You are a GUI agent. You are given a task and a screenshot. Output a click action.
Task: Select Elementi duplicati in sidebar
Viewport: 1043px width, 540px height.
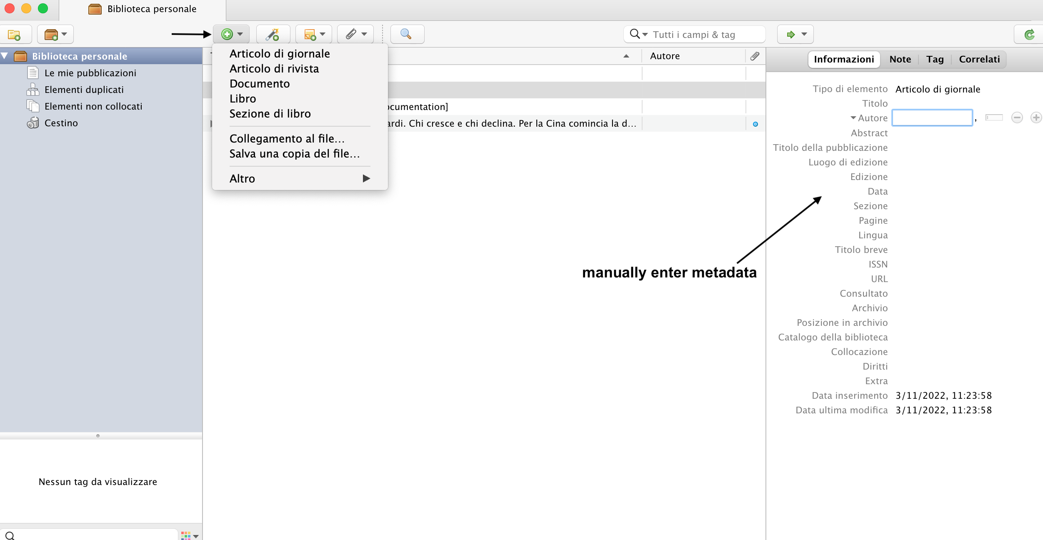tap(84, 90)
